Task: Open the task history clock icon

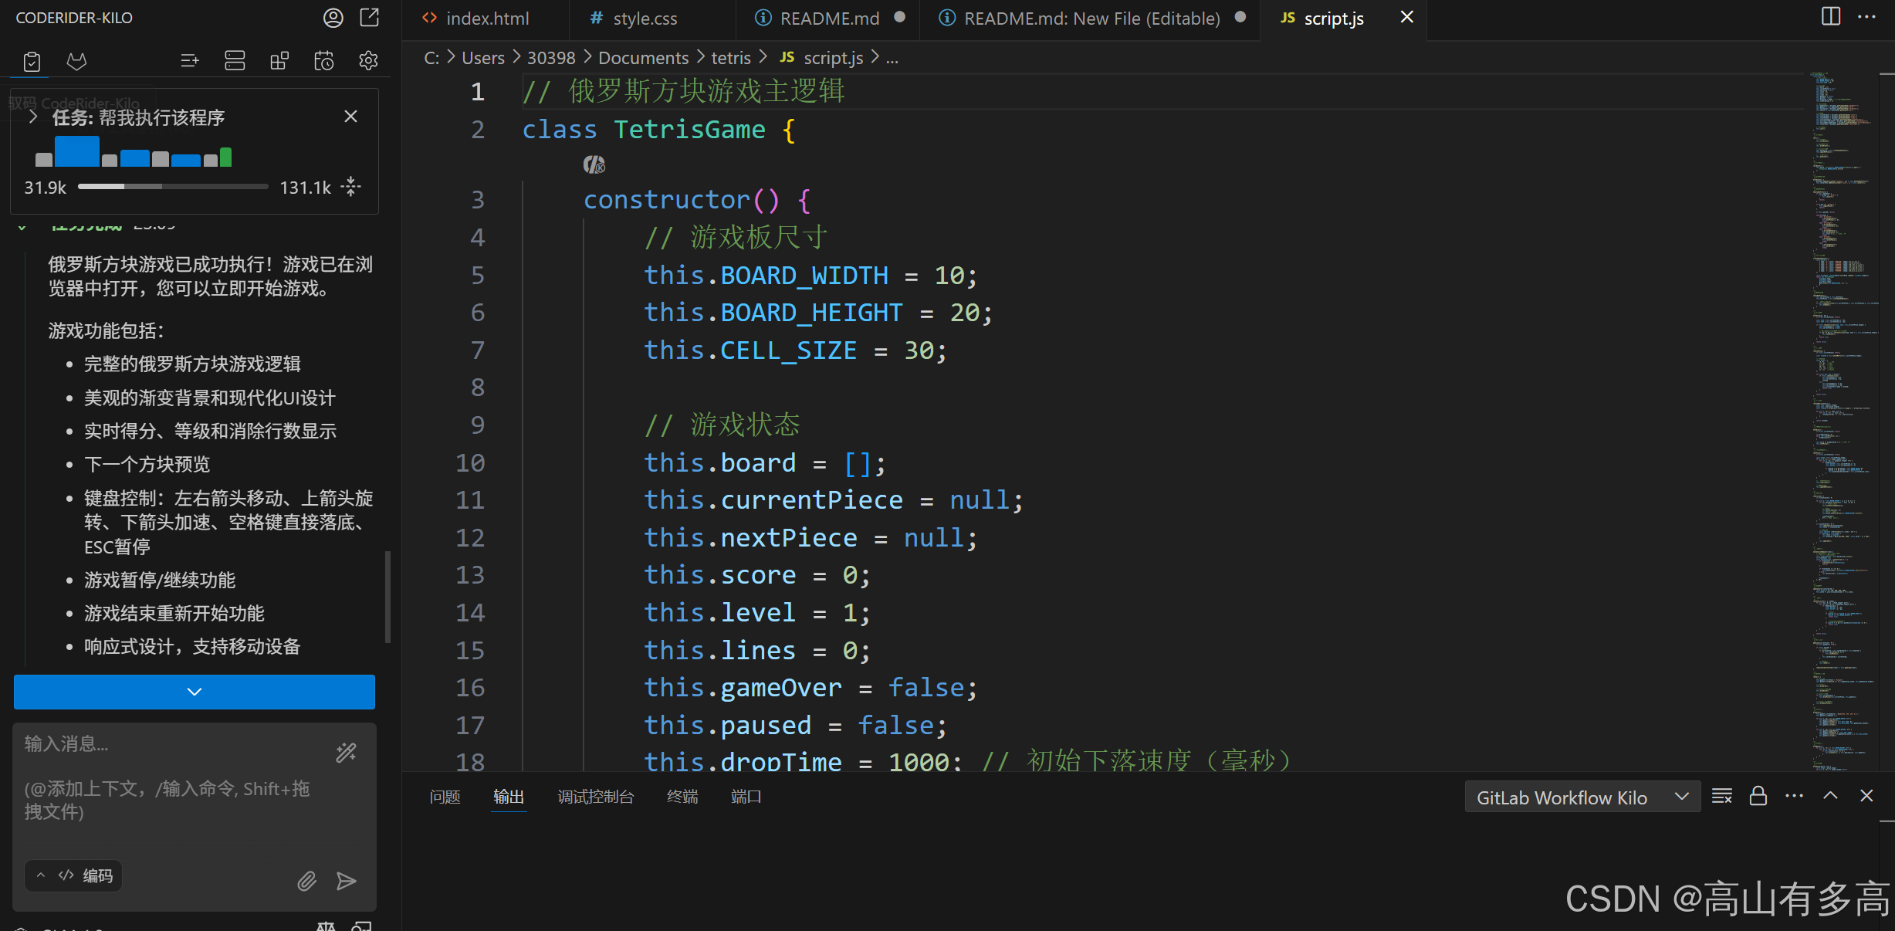Action: 323,61
